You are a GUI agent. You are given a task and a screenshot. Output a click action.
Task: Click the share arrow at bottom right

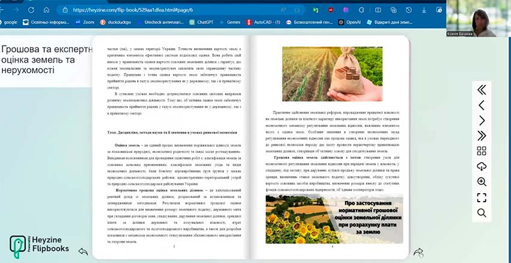[x=419, y=252]
